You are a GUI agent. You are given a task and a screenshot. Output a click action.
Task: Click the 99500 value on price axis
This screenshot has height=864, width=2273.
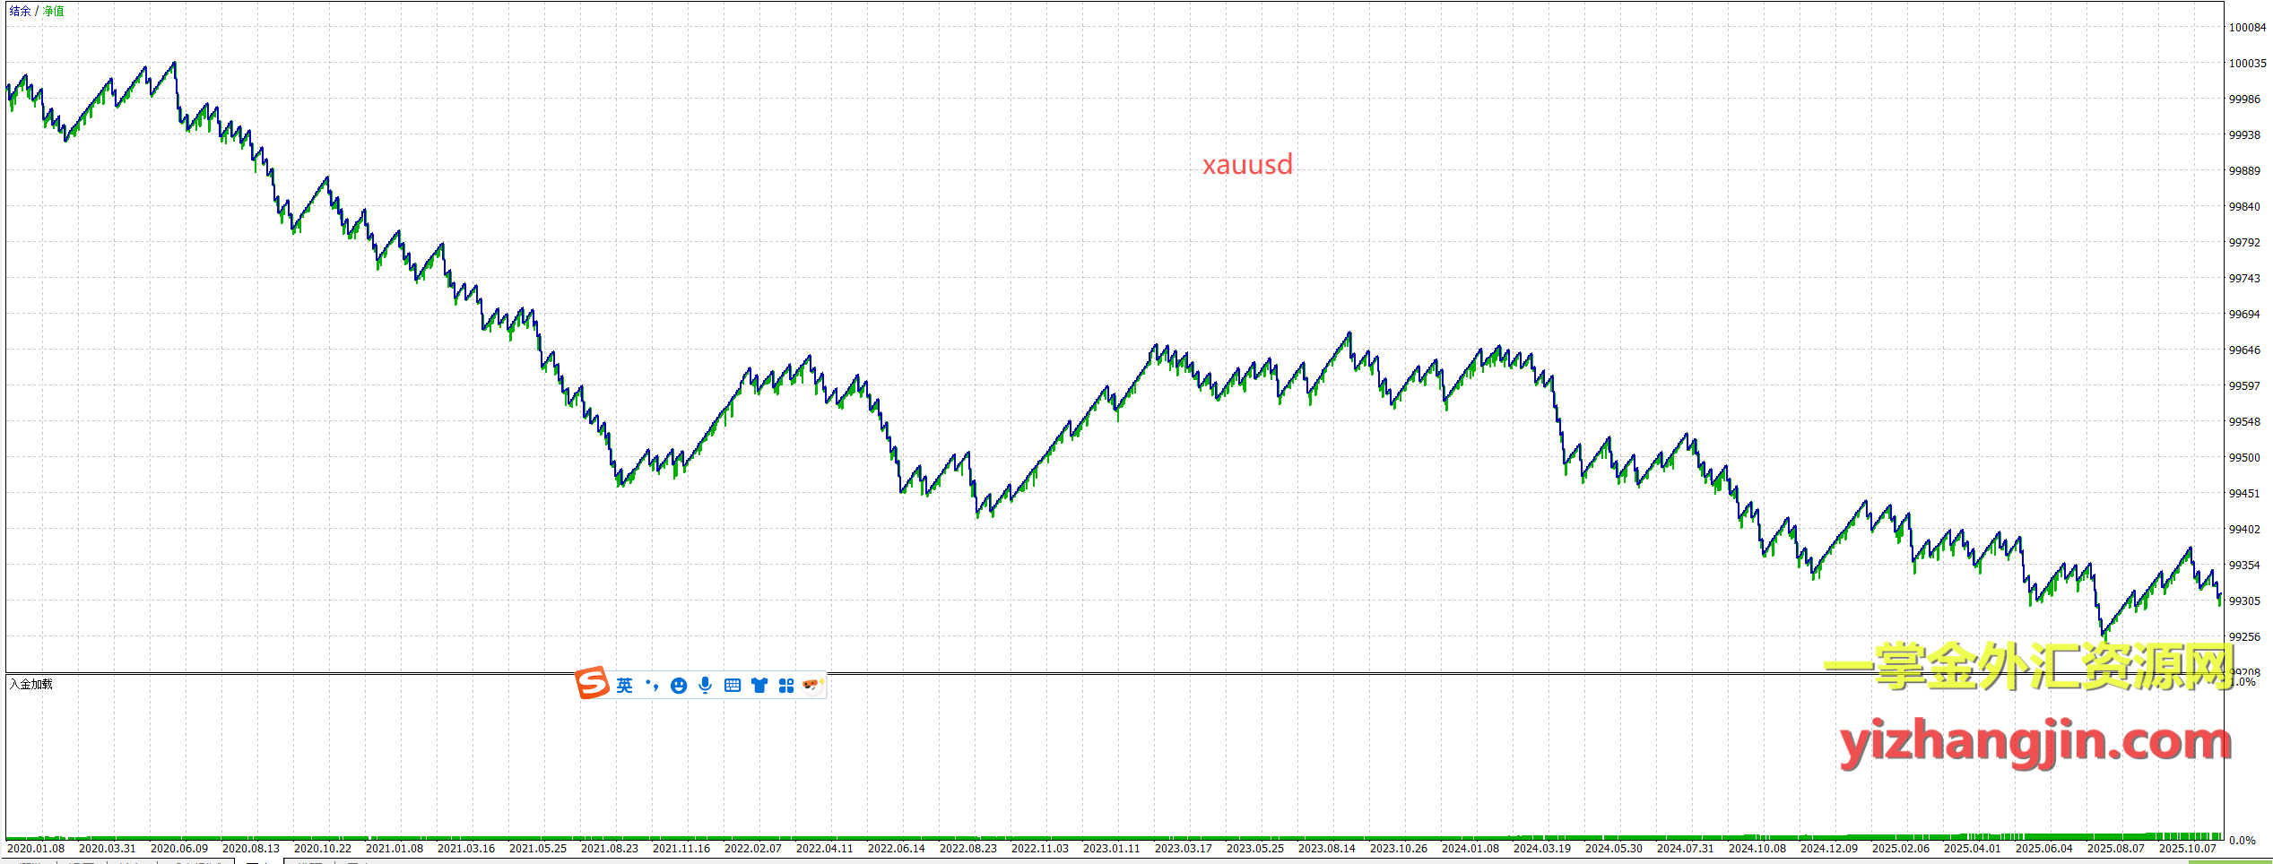pos(2244,458)
